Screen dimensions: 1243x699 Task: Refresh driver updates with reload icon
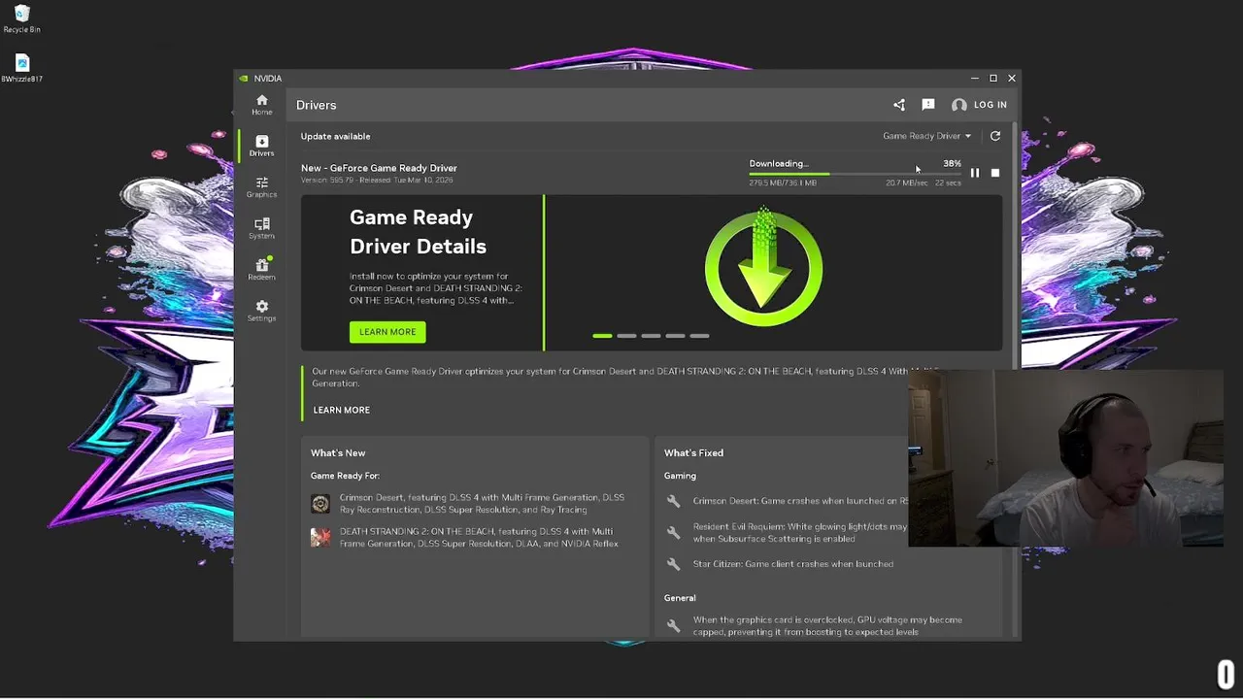(x=995, y=136)
